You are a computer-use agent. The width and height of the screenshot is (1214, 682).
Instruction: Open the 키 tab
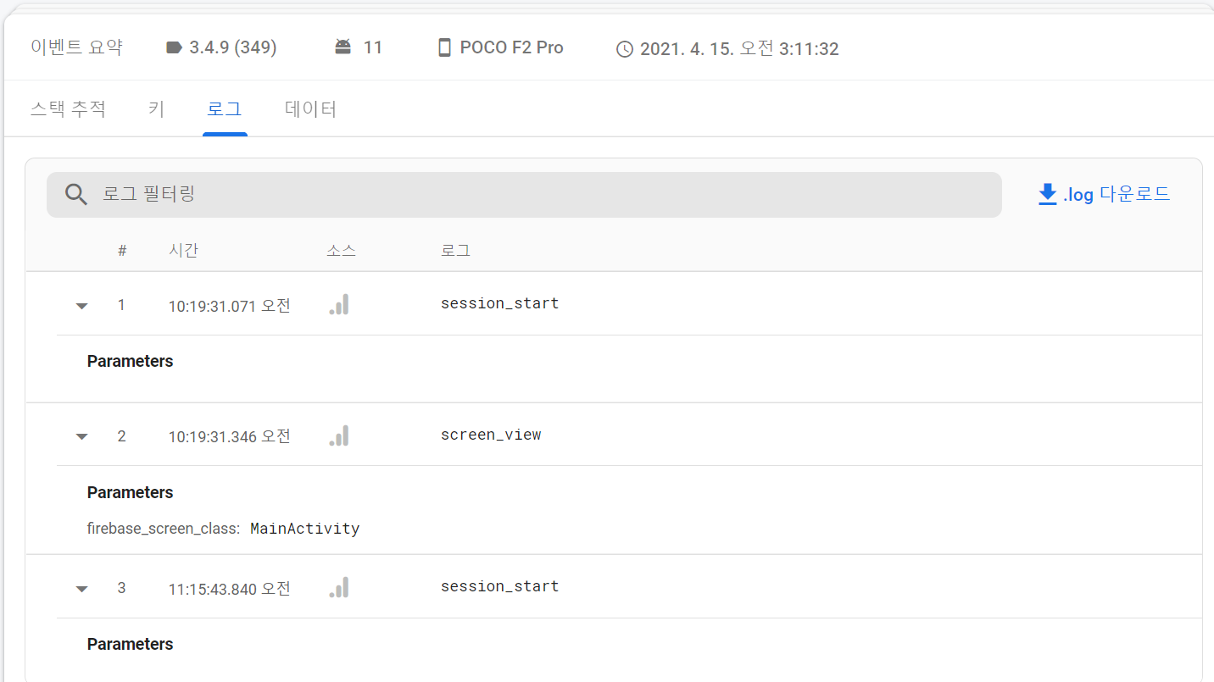[x=156, y=109]
